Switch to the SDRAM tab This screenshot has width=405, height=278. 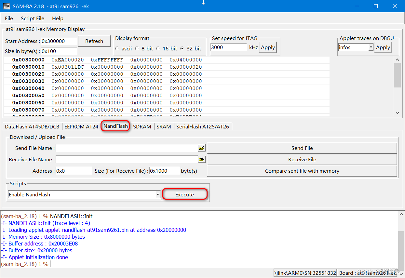click(x=142, y=127)
